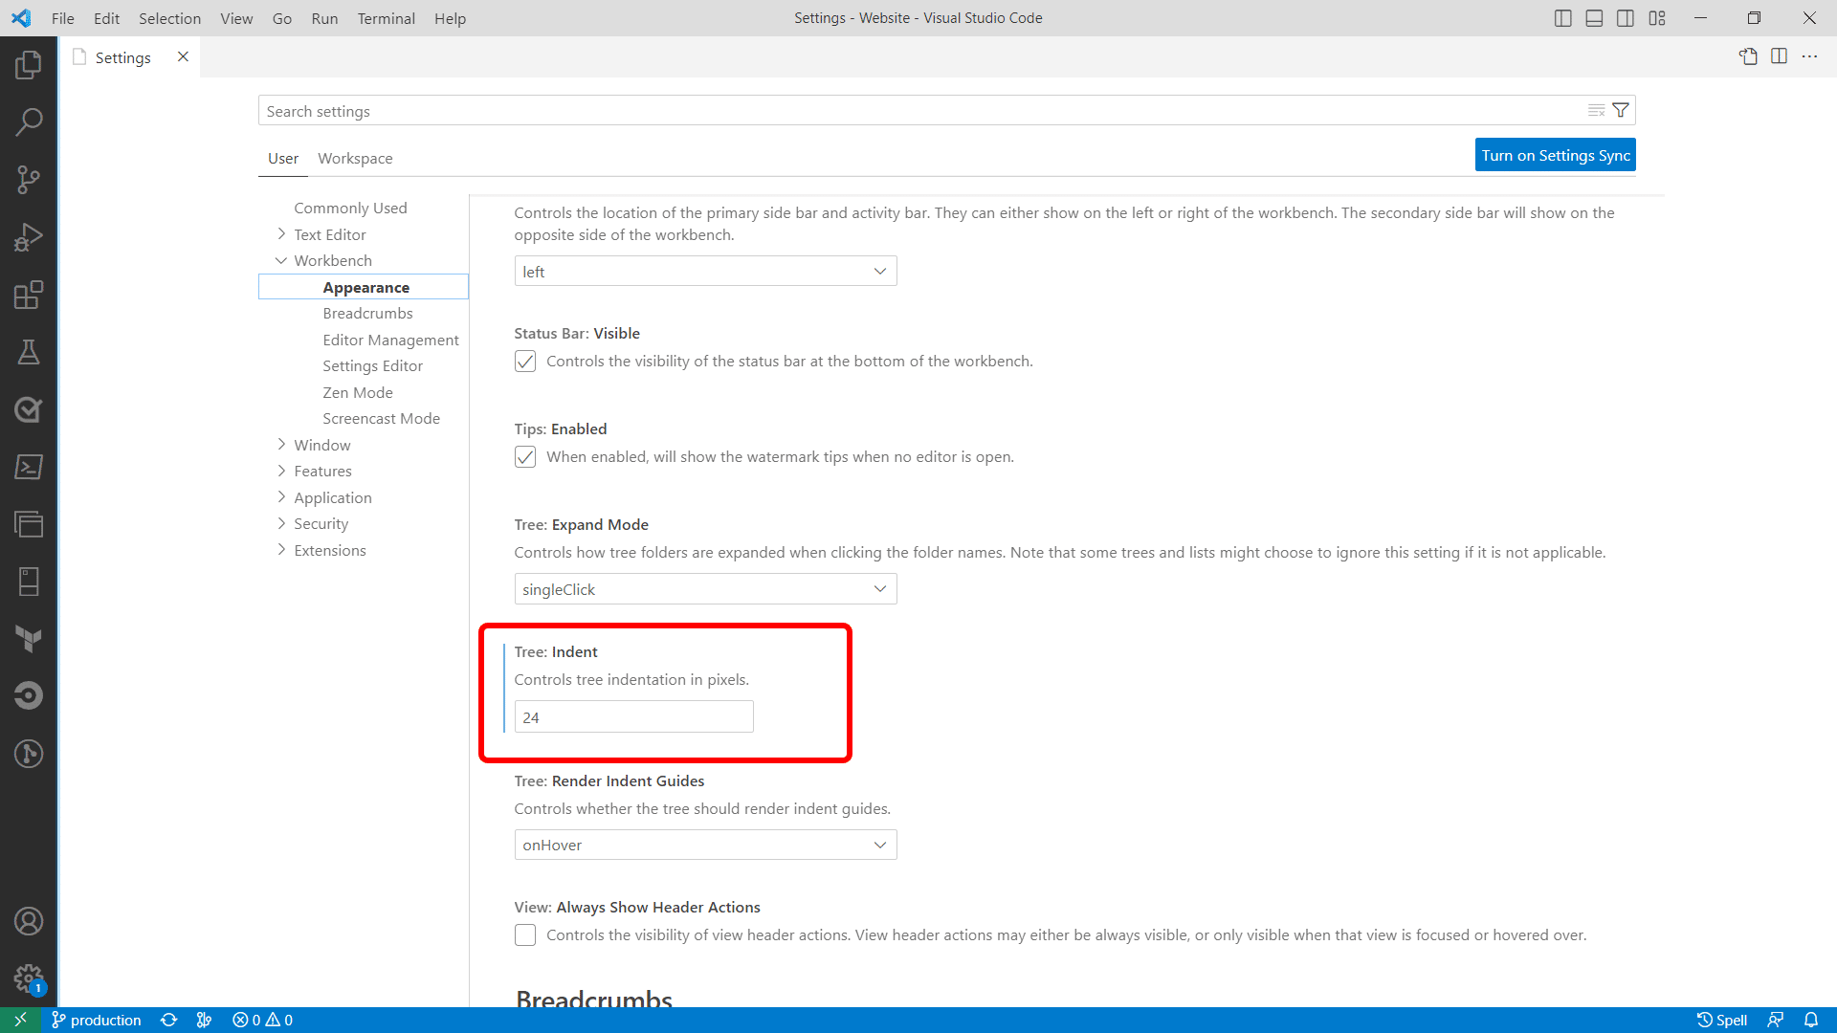Open the File menu
This screenshot has width=1837, height=1033.
click(63, 18)
